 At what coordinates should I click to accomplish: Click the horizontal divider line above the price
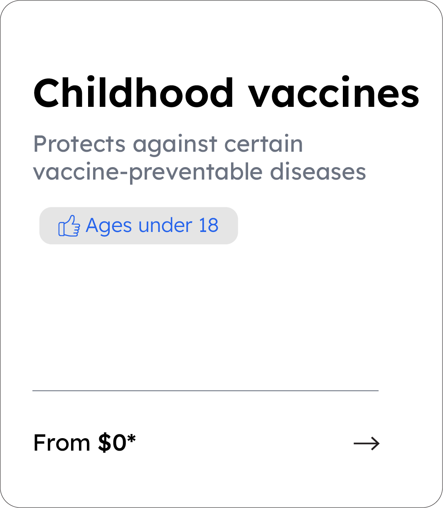click(205, 391)
